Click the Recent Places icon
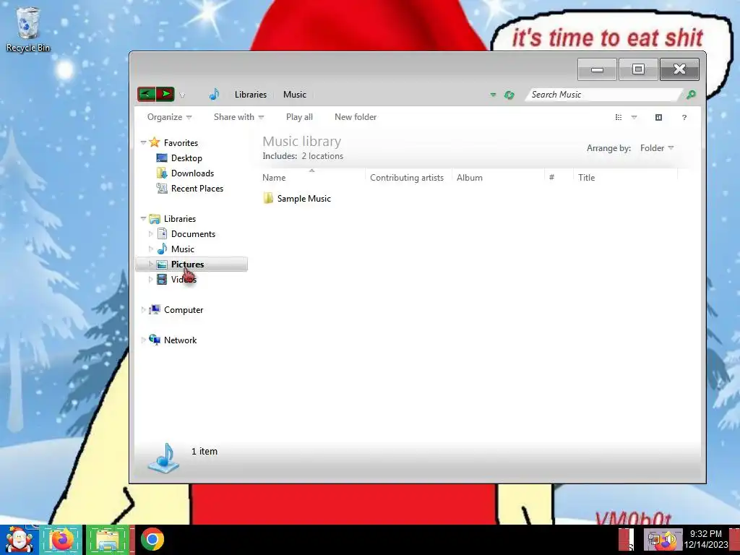The height and width of the screenshot is (555, 740). (x=161, y=189)
